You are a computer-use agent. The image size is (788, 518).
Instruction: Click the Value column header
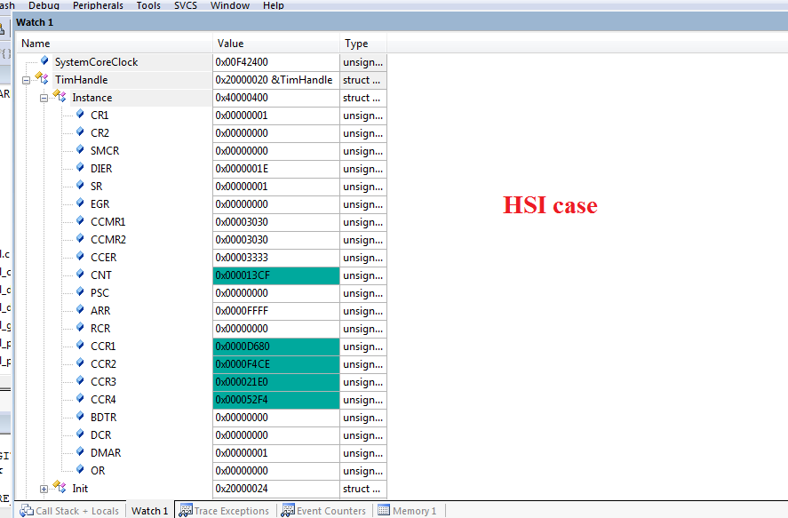coord(276,44)
